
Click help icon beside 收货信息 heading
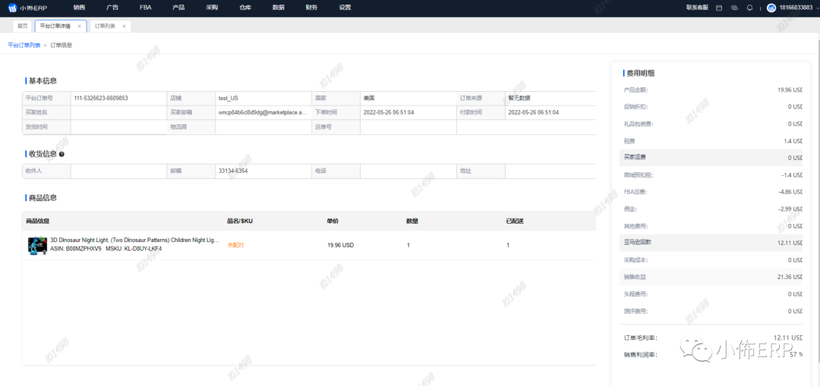62,154
